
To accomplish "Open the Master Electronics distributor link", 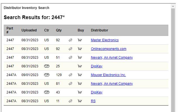I will pos(105,40).
